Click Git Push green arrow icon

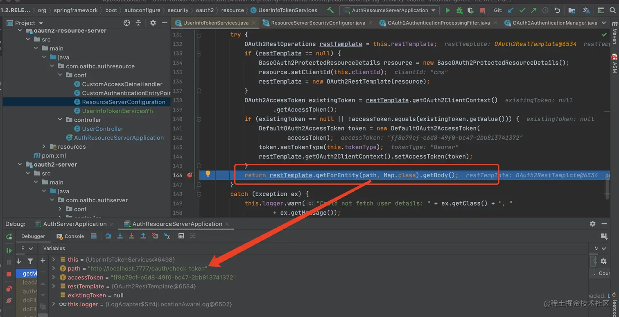pyautogui.click(x=533, y=10)
